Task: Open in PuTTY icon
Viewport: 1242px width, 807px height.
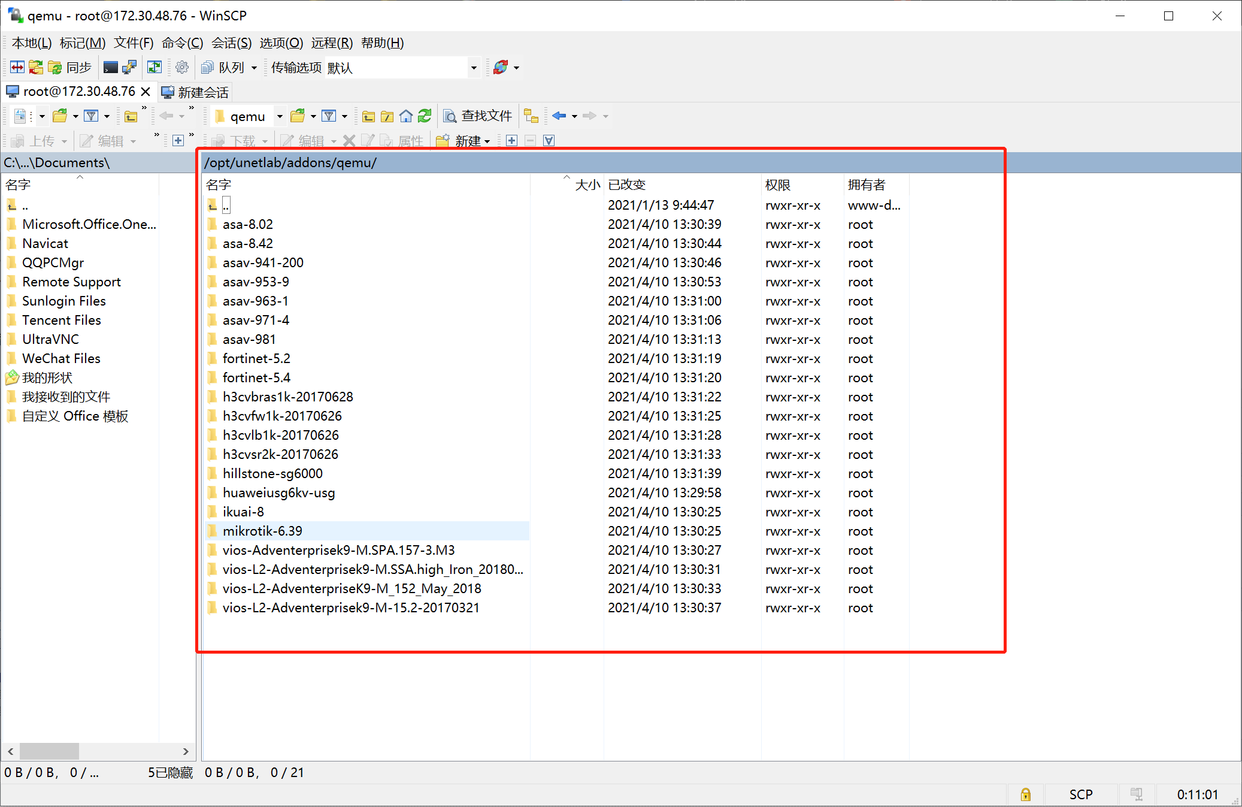Action: point(129,67)
